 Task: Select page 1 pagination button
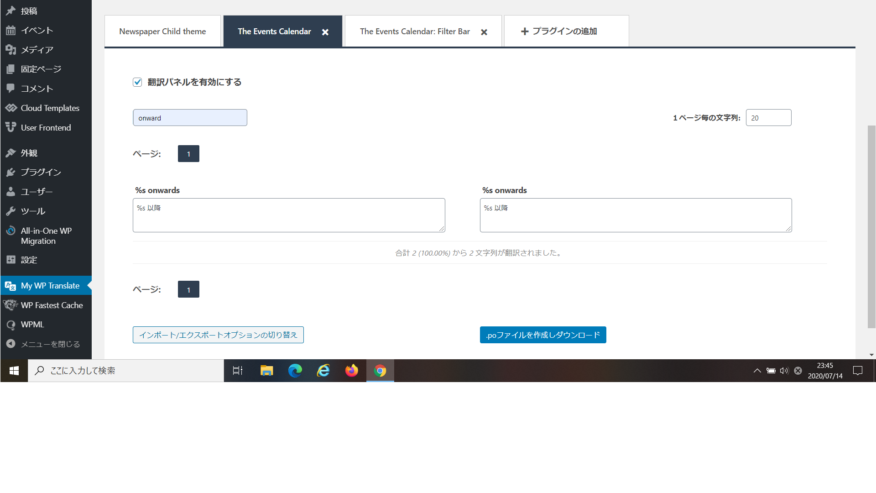coord(188,153)
